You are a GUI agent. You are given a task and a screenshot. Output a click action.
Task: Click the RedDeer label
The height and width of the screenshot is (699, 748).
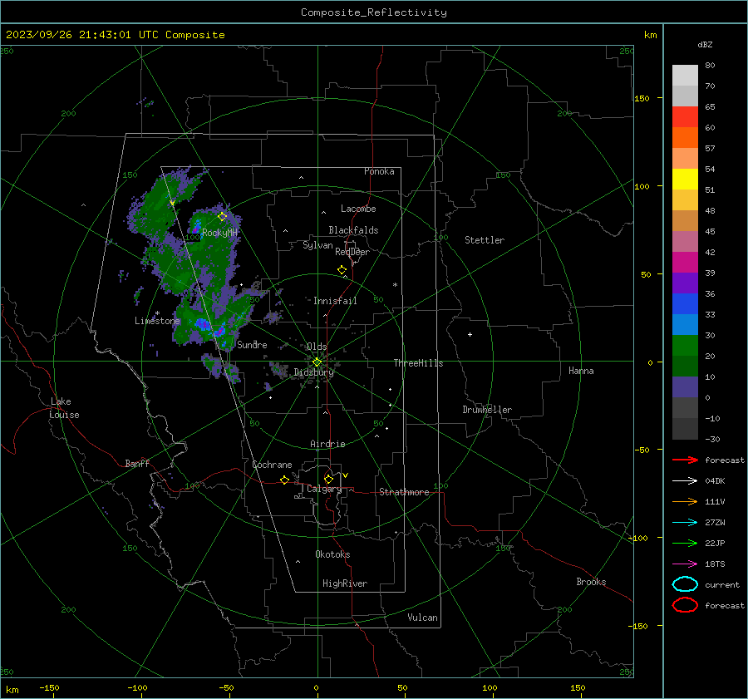click(352, 252)
